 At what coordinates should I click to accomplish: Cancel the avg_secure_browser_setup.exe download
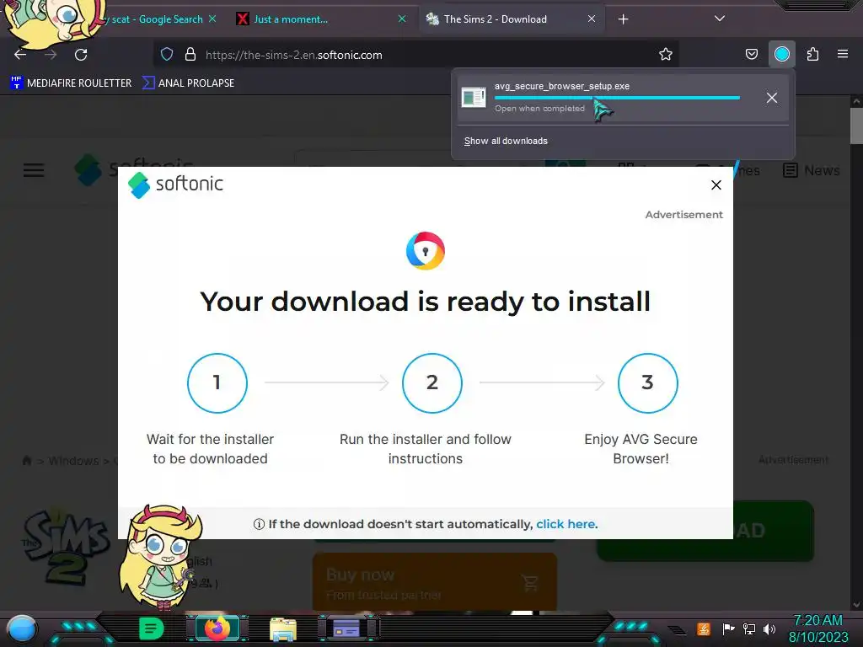coord(772,98)
